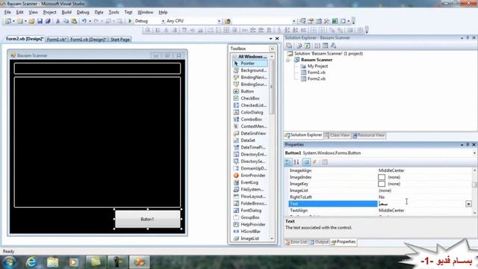The height and width of the screenshot is (269, 478).
Task: Select ImageList item in Toolbox
Action: [x=250, y=238]
